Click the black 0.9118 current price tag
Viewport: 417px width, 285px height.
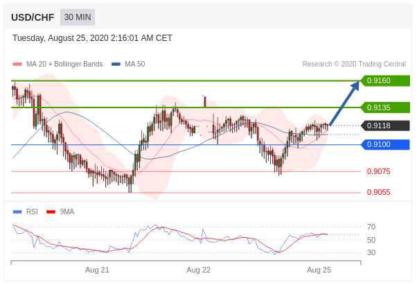click(x=385, y=126)
